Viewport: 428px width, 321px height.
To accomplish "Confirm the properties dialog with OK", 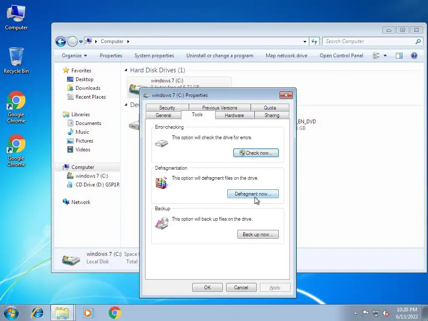I will coord(207,288).
